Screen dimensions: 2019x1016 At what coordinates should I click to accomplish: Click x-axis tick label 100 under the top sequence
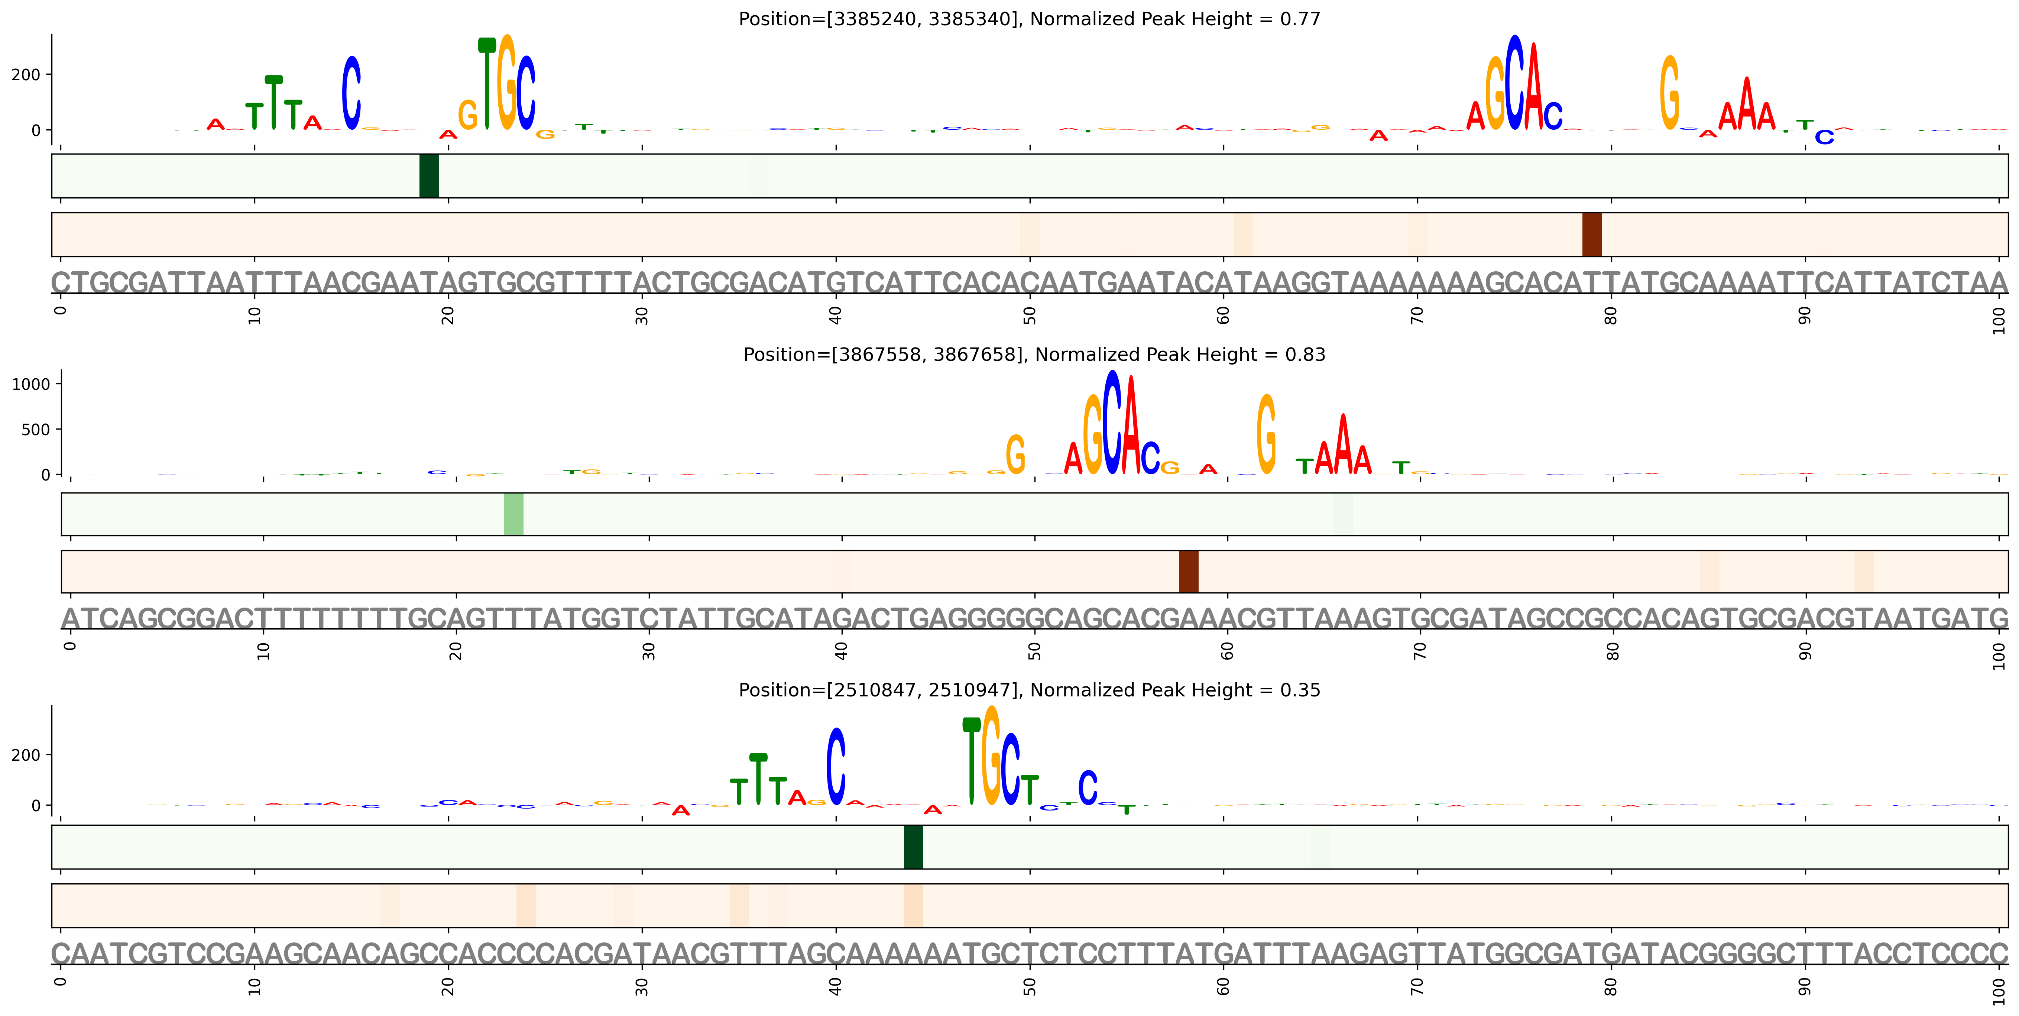tap(1999, 320)
